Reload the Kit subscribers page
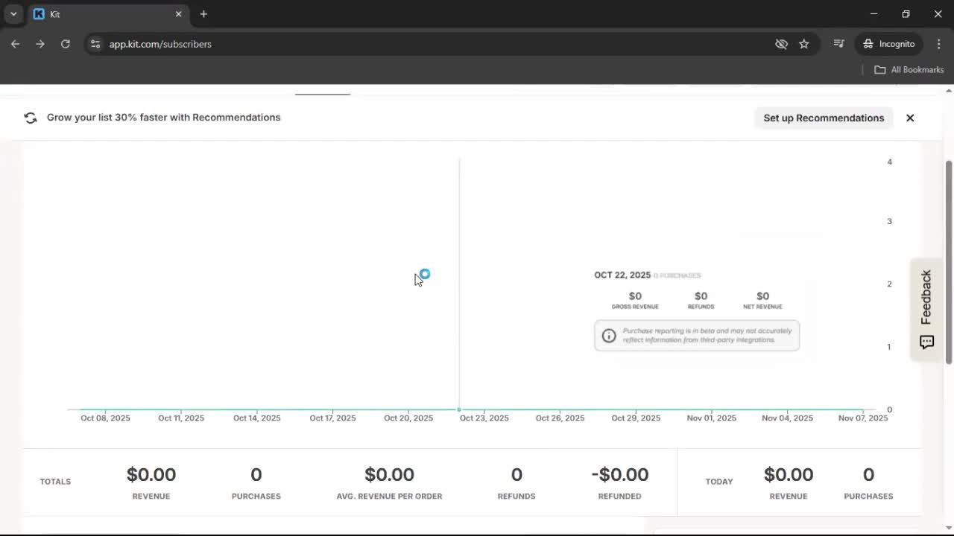 coord(65,44)
